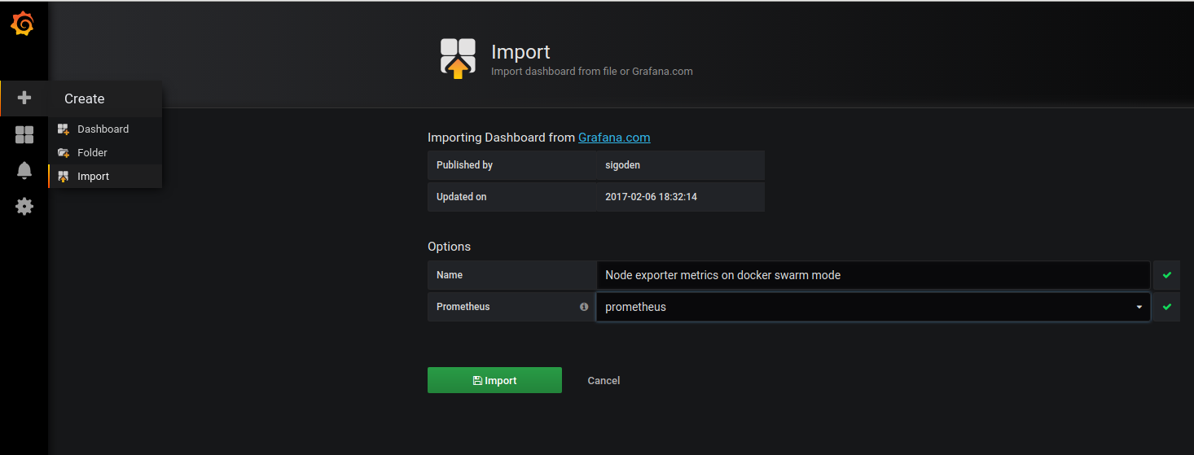Open the Dashboards grid icon in sidebar
The image size is (1194, 455).
[24, 135]
